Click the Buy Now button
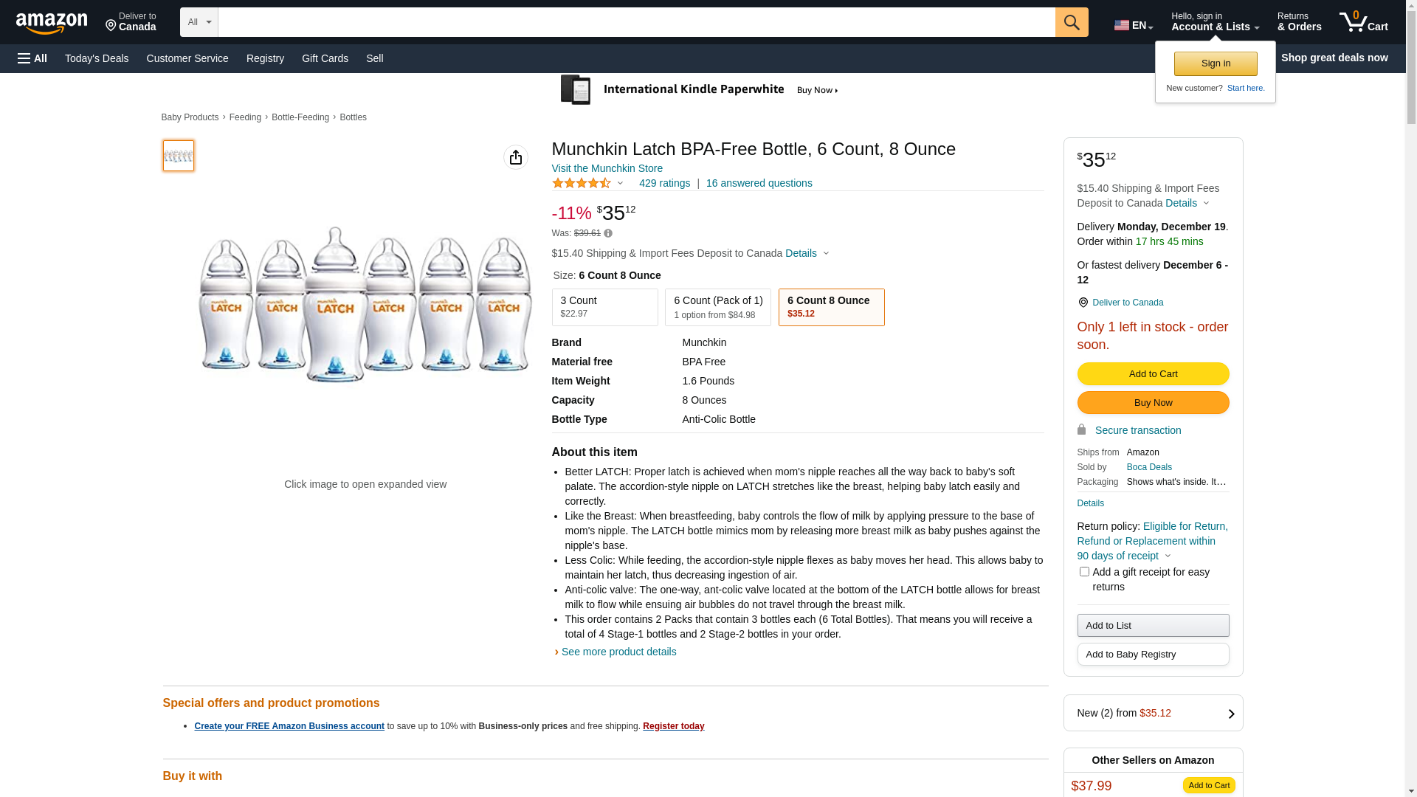Viewport: 1417px width, 797px height. click(x=1153, y=403)
